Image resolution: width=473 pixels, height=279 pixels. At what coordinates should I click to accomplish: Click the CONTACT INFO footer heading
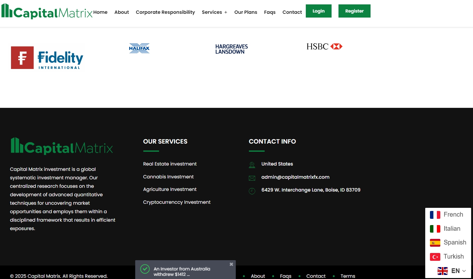pos(272,141)
